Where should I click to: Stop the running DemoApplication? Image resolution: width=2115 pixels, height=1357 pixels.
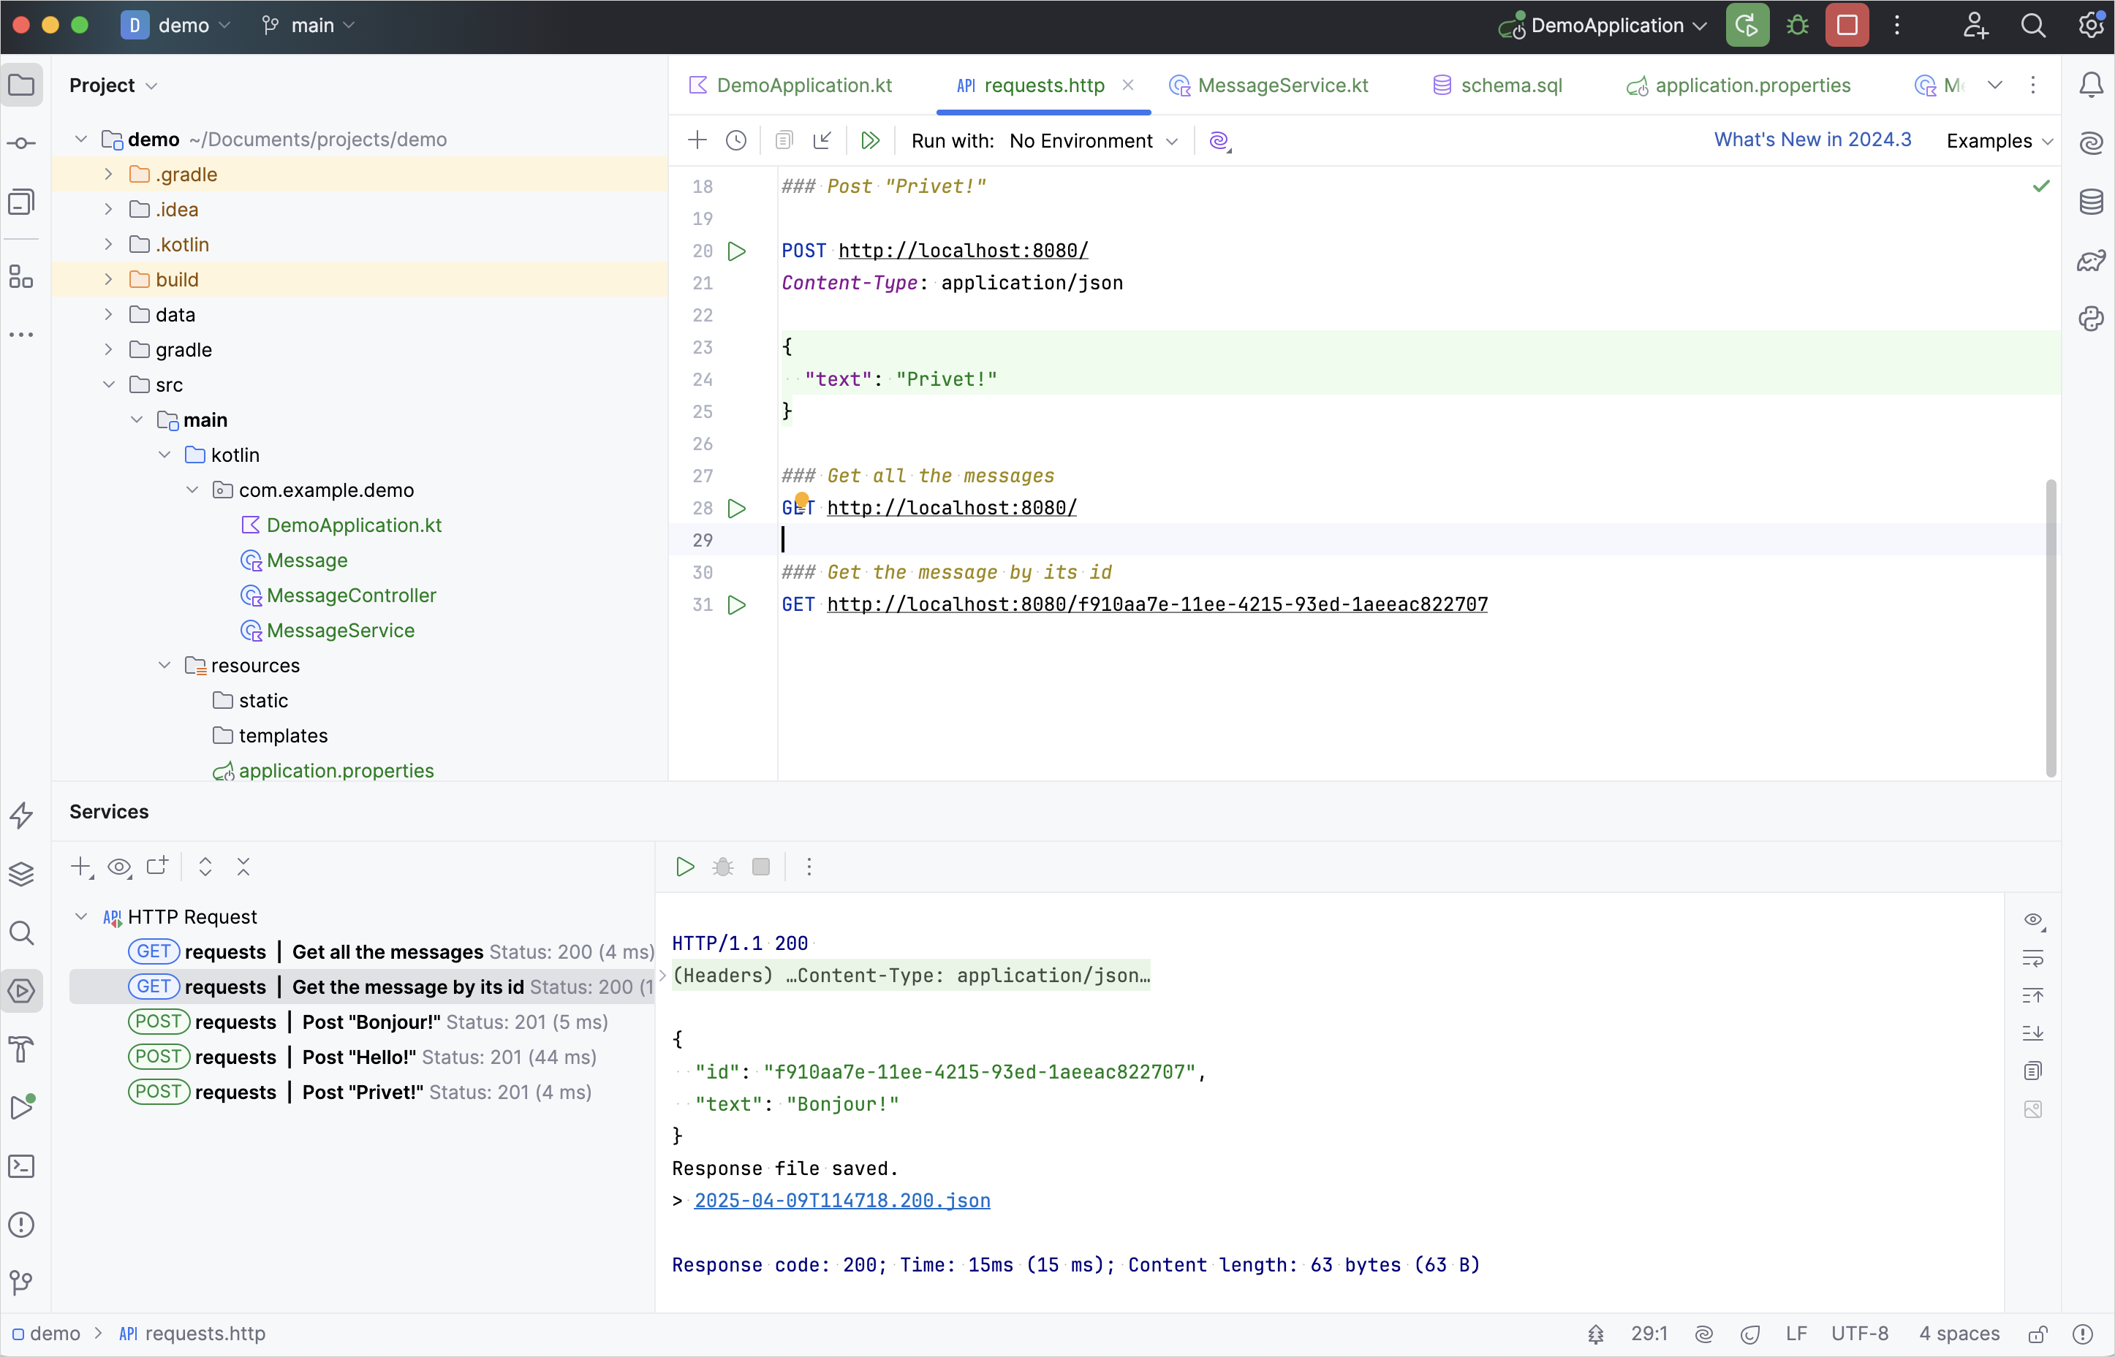(1848, 26)
